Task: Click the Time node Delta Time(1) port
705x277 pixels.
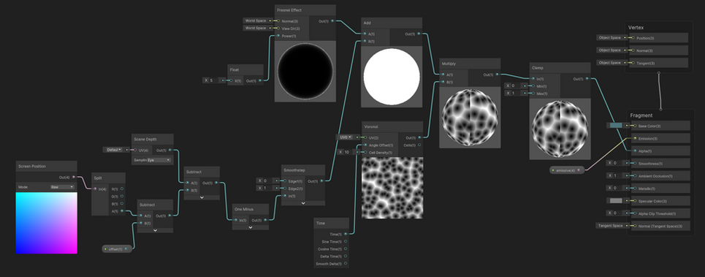Action: pyautogui.click(x=346, y=257)
